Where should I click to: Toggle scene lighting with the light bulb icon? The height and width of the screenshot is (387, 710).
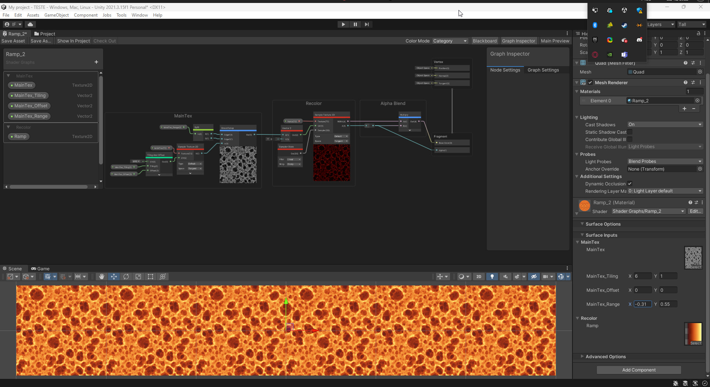pyautogui.click(x=492, y=277)
